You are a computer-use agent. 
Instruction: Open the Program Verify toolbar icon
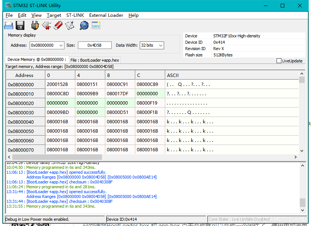coord(69,25)
